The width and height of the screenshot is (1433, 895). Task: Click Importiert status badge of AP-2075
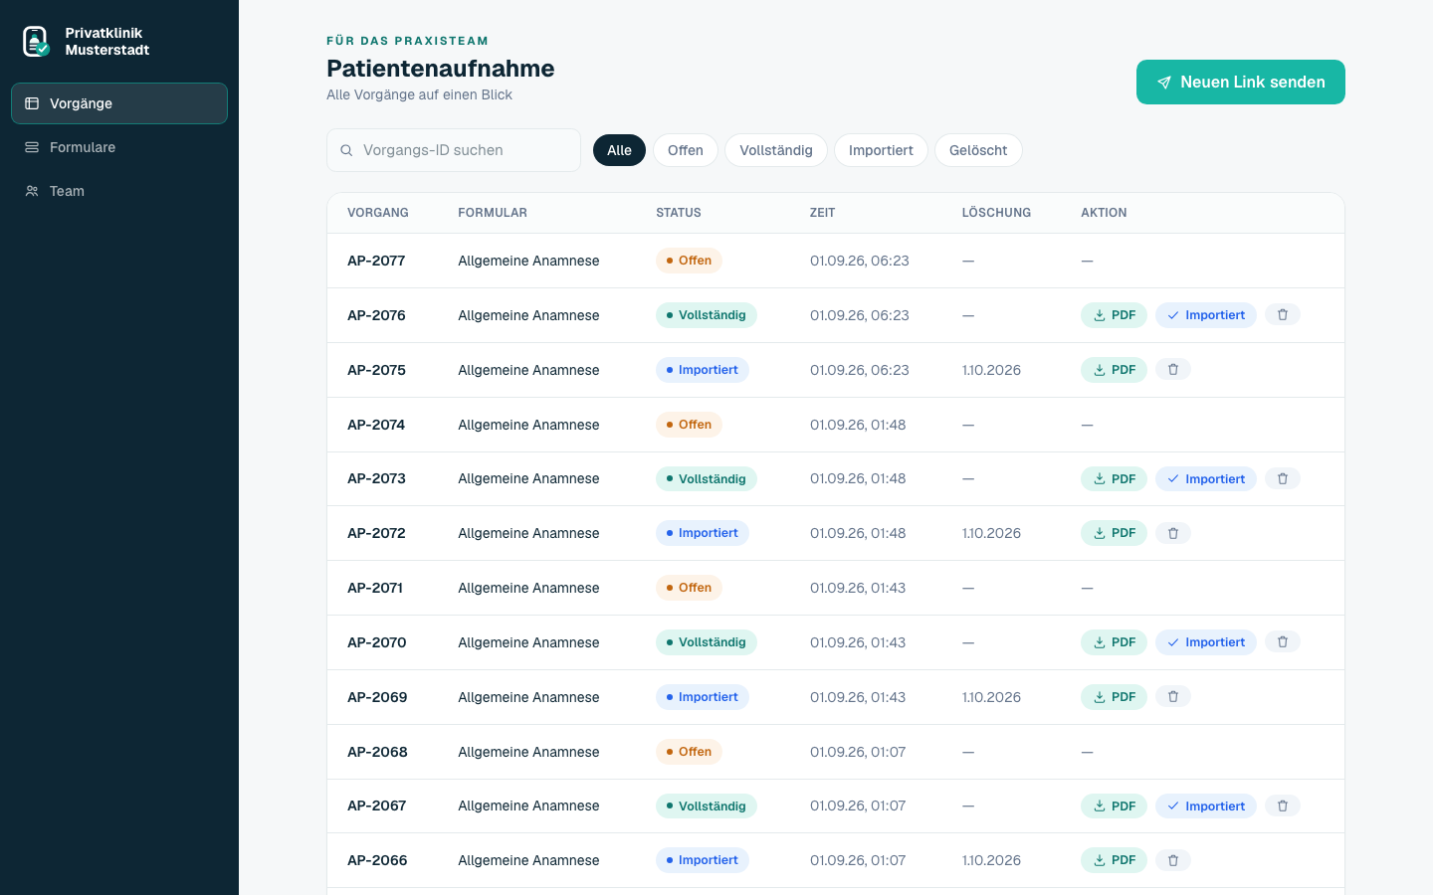click(703, 370)
